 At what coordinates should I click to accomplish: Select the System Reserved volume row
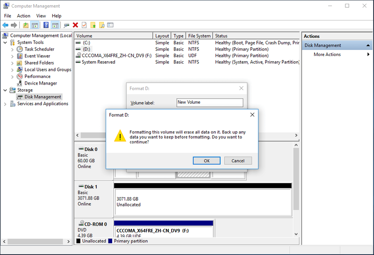tap(187, 62)
